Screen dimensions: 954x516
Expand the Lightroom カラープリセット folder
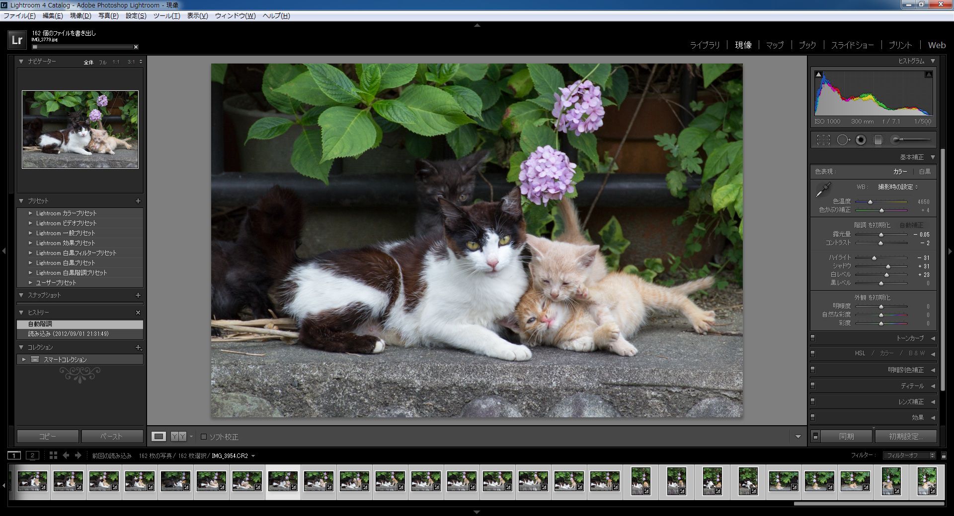[30, 213]
